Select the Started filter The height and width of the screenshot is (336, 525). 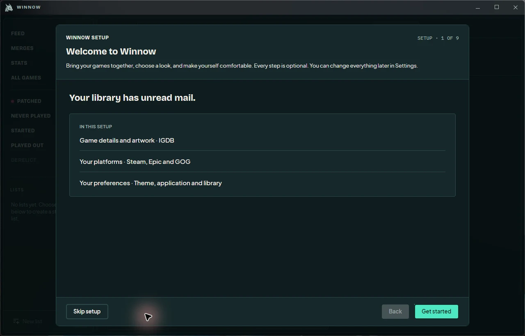23,131
